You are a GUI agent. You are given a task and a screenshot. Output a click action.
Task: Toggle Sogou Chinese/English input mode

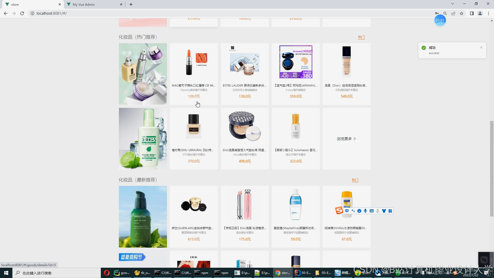tap(347, 211)
